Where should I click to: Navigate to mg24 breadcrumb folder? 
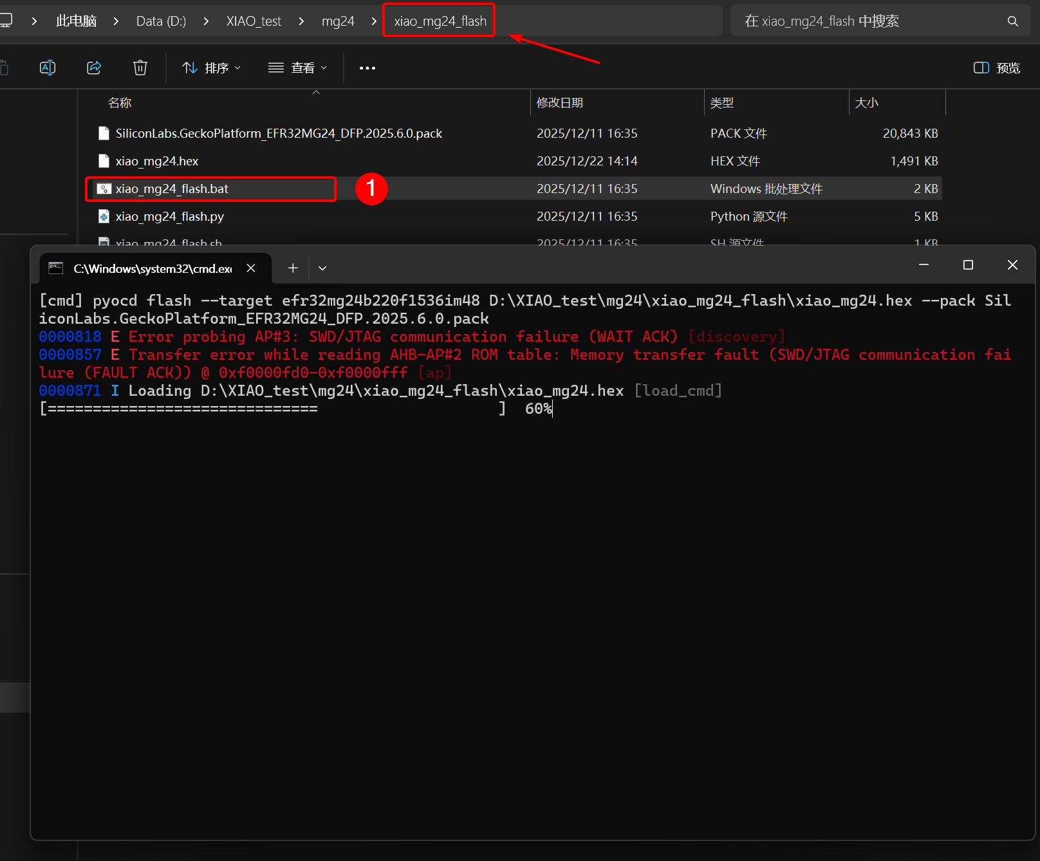coord(338,21)
